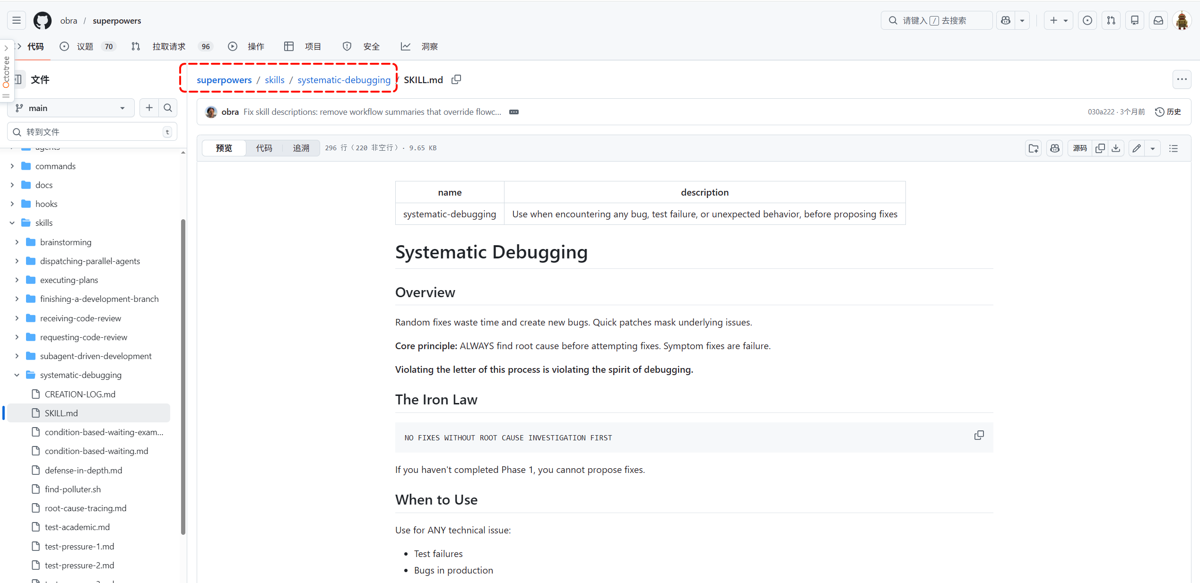Copy the Iron Law code block
Image resolution: width=1200 pixels, height=583 pixels.
pos(979,435)
